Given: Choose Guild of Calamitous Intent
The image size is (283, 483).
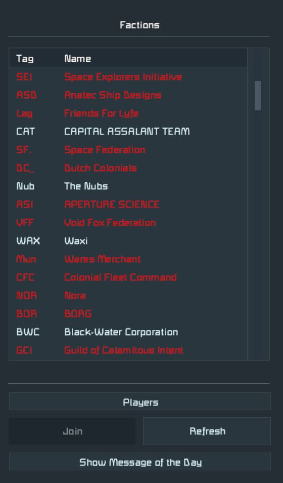Looking at the screenshot, I should pyautogui.click(x=128, y=350).
